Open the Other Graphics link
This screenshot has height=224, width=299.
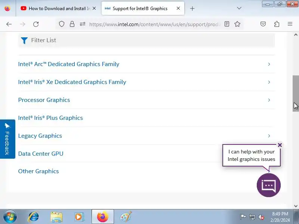point(38,171)
